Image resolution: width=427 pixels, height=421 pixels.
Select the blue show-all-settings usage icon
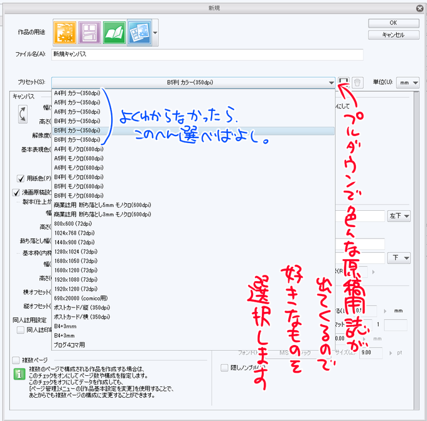point(139,33)
